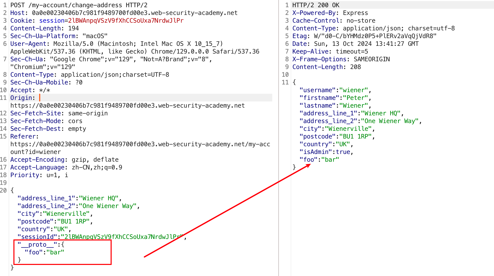Select response Content-Type charset=utf-8 header

(373, 28)
